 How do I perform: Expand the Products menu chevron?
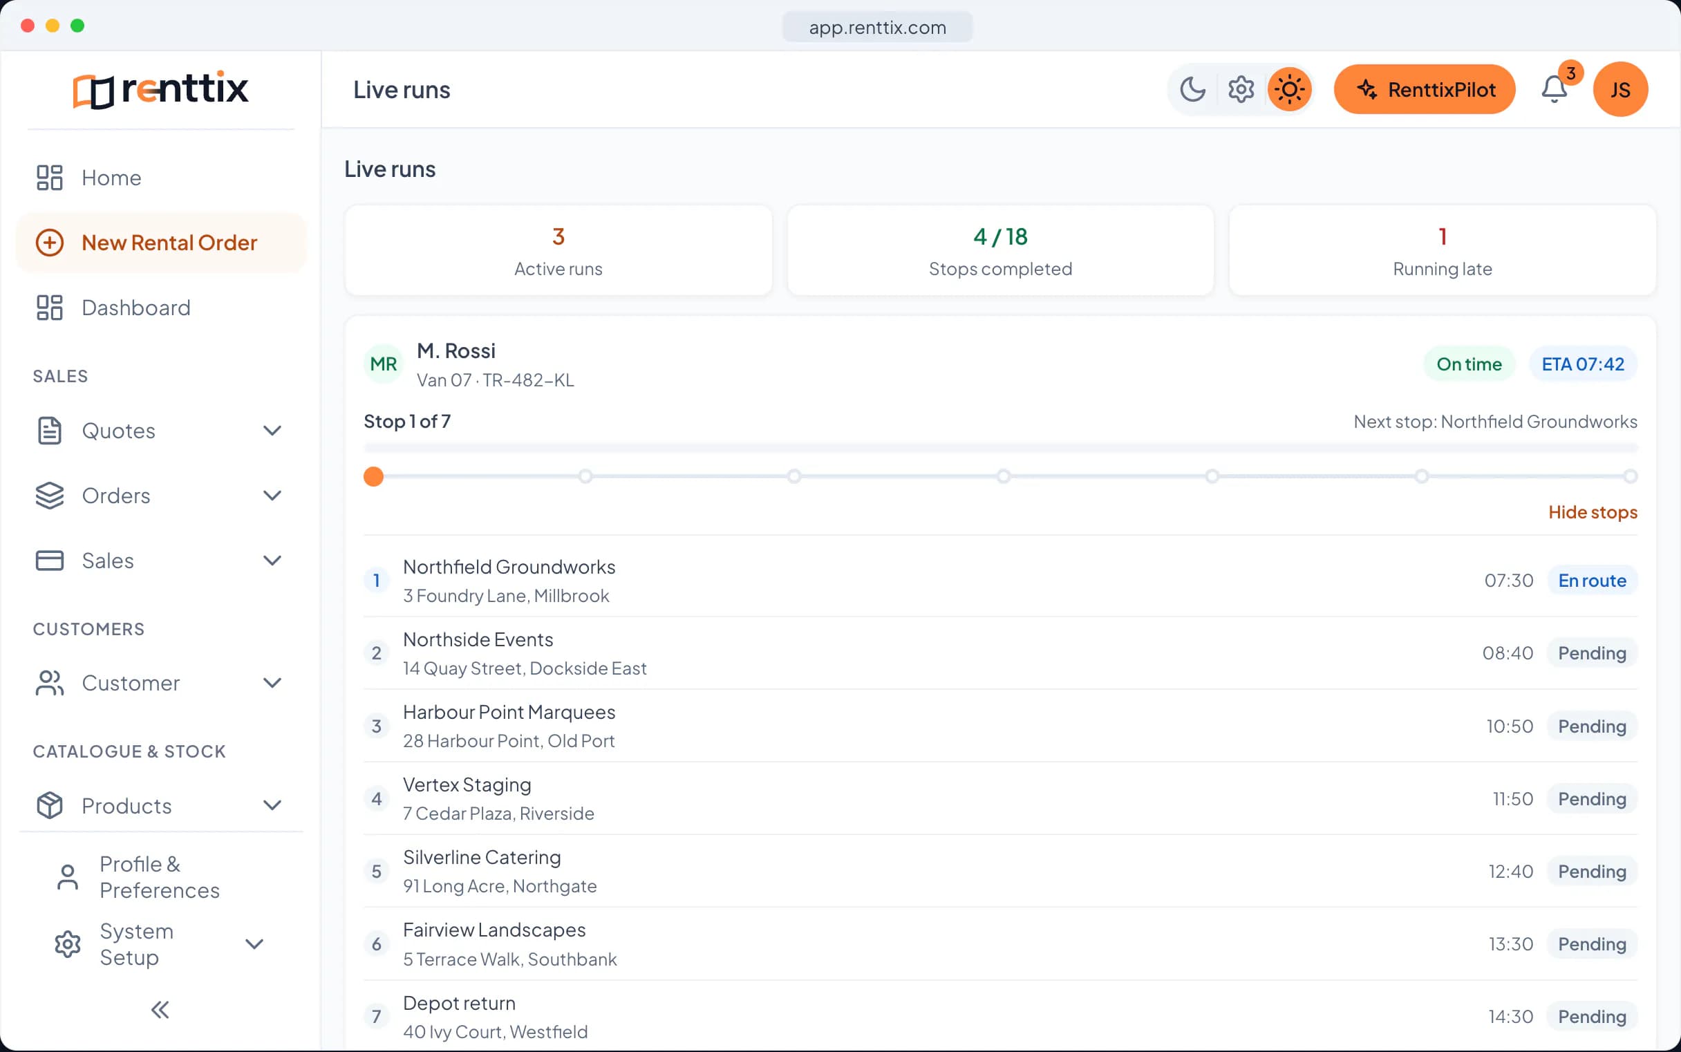tap(272, 805)
